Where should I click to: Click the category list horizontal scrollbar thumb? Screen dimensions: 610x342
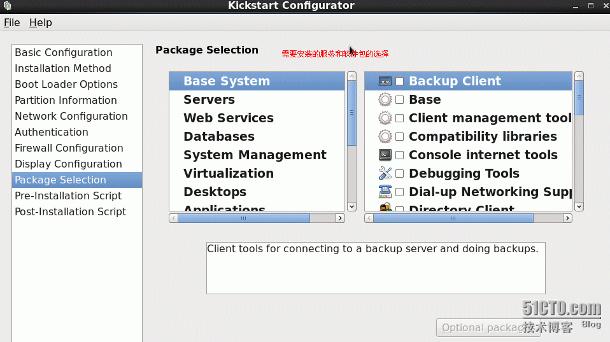point(244,218)
